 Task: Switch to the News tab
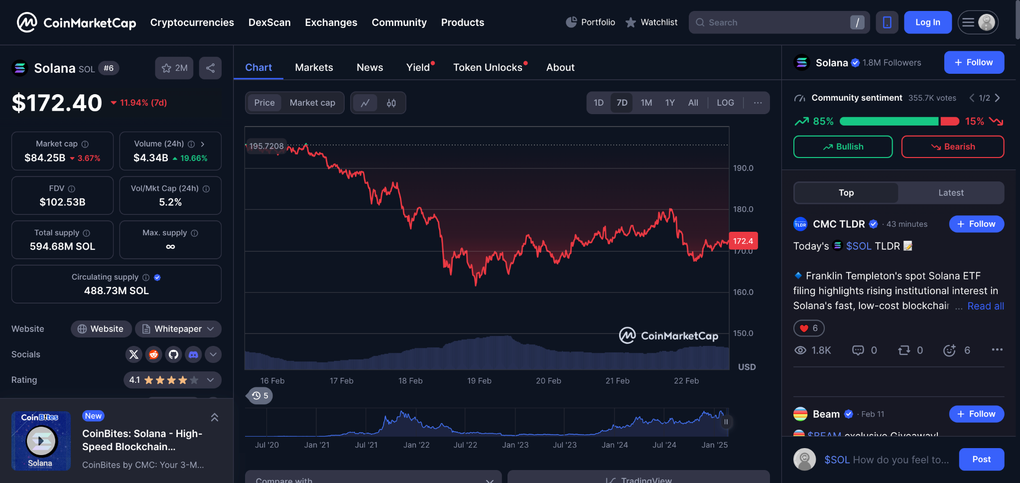coord(370,67)
